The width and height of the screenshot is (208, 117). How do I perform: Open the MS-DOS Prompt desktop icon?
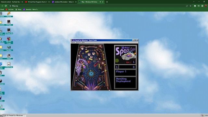tap(9, 40)
